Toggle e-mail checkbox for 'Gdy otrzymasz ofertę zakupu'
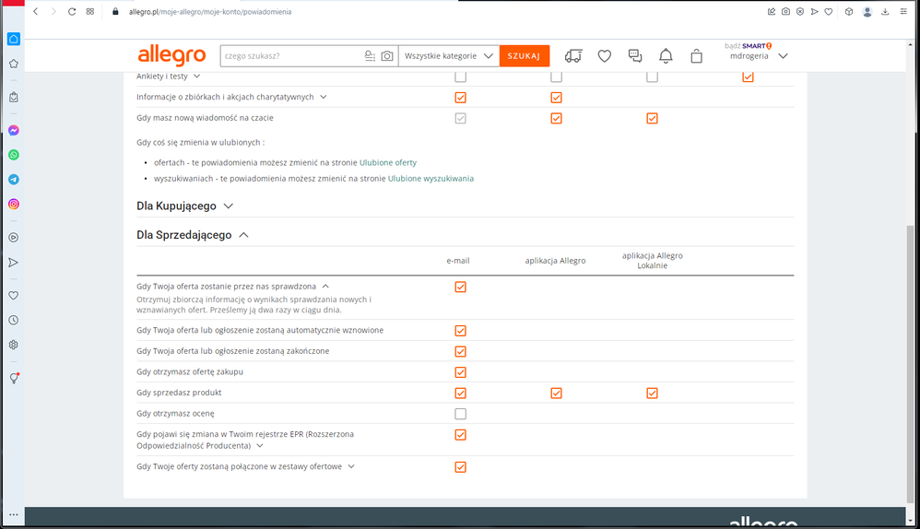920x529 pixels. (461, 372)
